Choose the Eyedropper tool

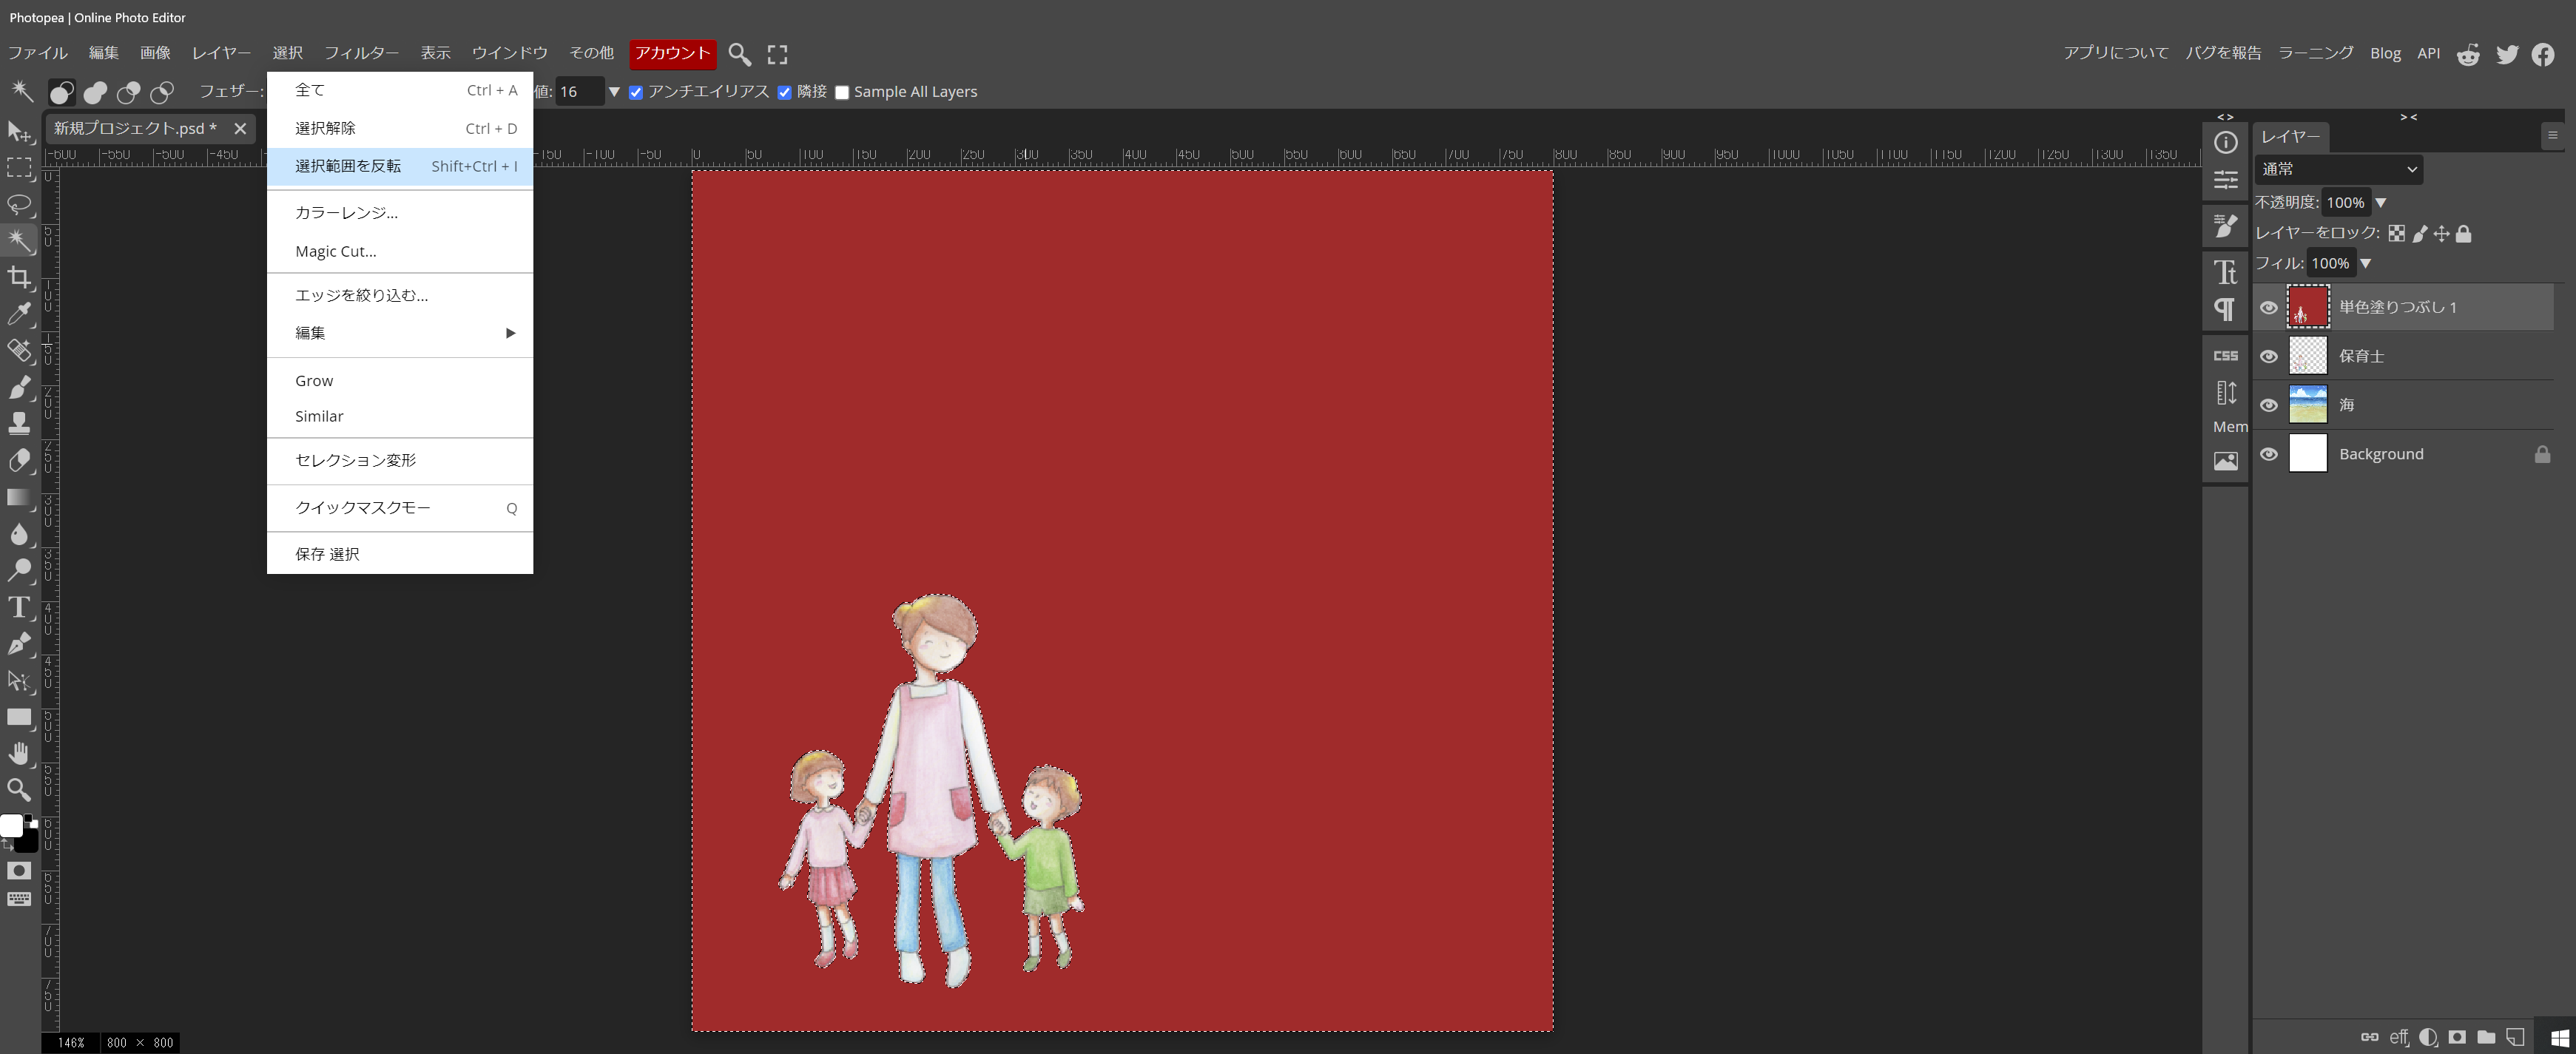[19, 314]
